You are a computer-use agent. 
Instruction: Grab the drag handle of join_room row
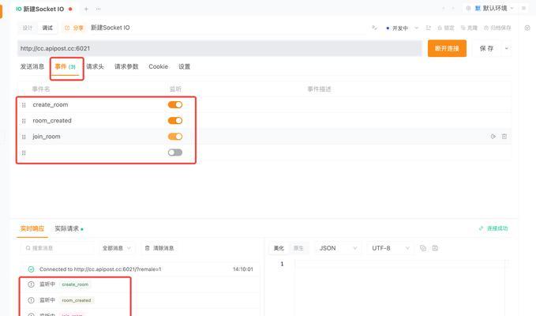24,137
